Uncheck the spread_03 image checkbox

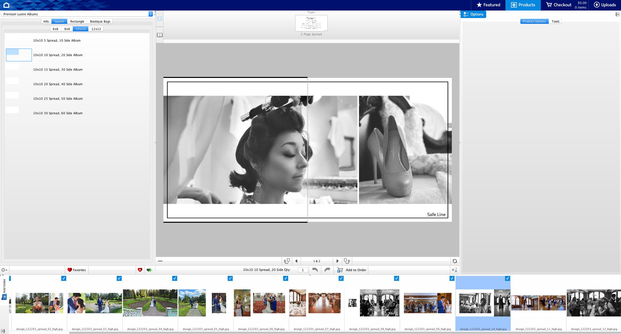[x=119, y=278]
